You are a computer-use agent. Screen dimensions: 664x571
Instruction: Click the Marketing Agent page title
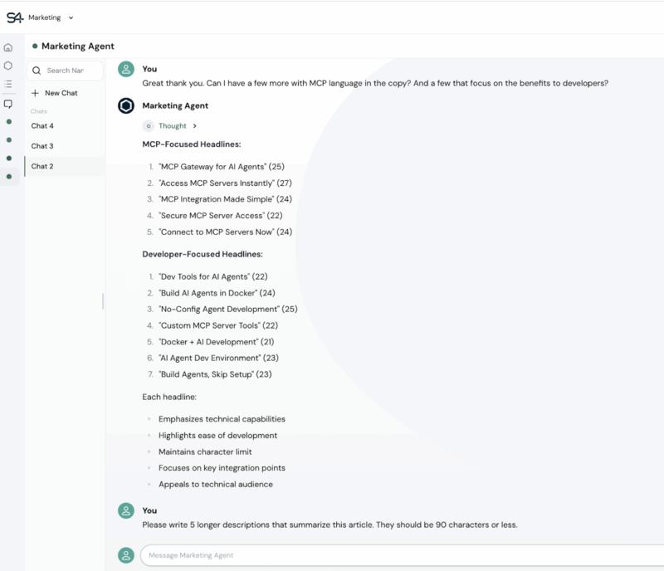click(x=77, y=46)
